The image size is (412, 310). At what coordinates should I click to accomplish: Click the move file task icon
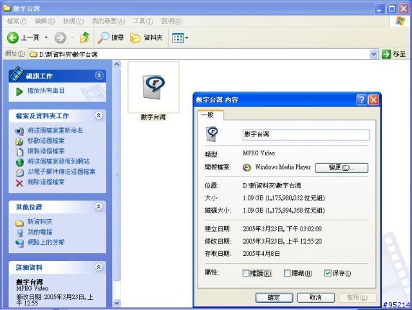coord(19,142)
